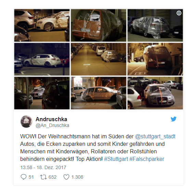Open photo of wrapped Audi front
This screenshot has height=191, width=192.
click(155, 93)
